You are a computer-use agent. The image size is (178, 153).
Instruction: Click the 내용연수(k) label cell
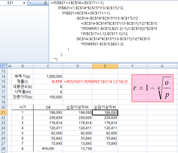22,87
